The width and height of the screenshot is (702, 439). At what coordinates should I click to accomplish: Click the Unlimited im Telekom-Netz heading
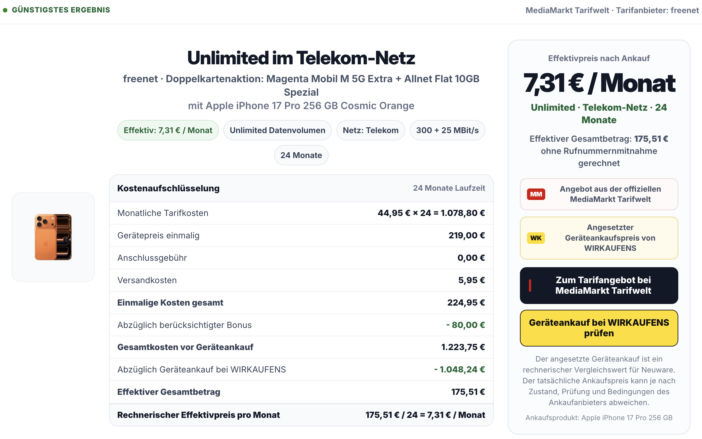pos(301,58)
